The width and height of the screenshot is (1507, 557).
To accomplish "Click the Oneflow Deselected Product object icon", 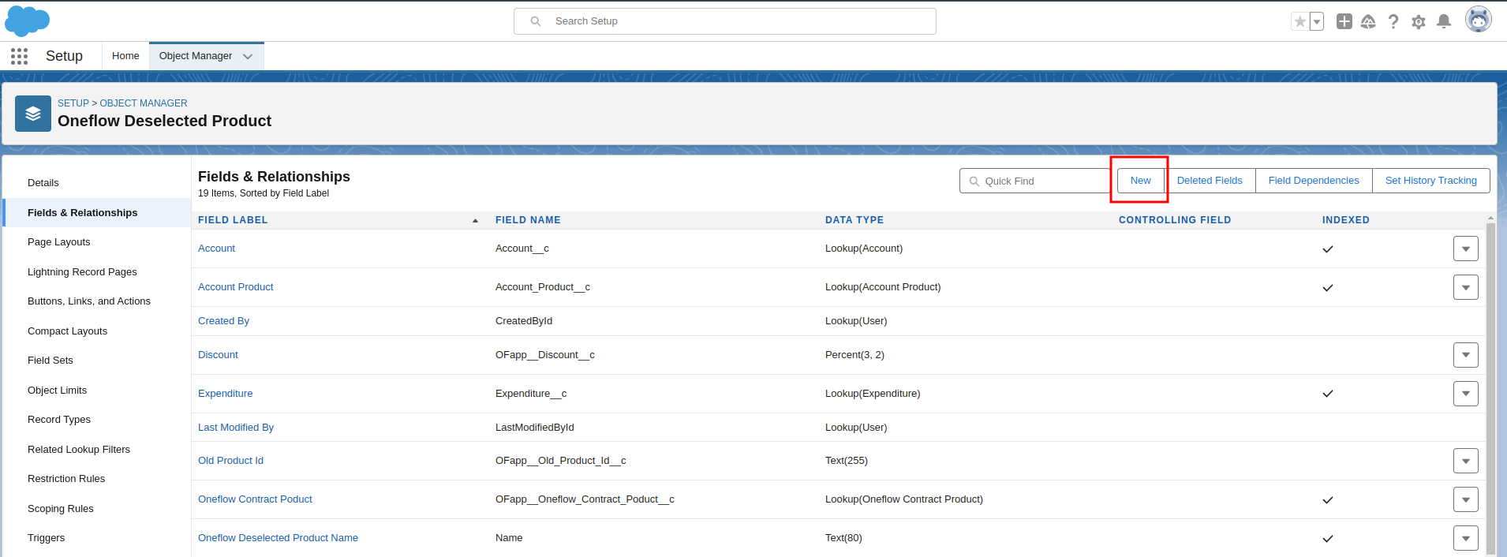I will (x=33, y=114).
